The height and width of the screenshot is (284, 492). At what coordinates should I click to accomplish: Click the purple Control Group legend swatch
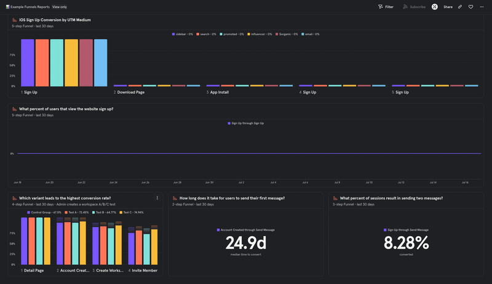[x=29, y=212]
